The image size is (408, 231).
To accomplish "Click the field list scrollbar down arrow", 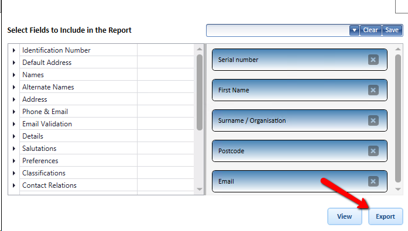I will pyautogui.click(x=200, y=189).
